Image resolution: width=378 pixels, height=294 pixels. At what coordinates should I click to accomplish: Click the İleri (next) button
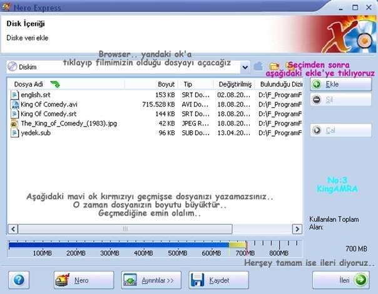[341, 280]
